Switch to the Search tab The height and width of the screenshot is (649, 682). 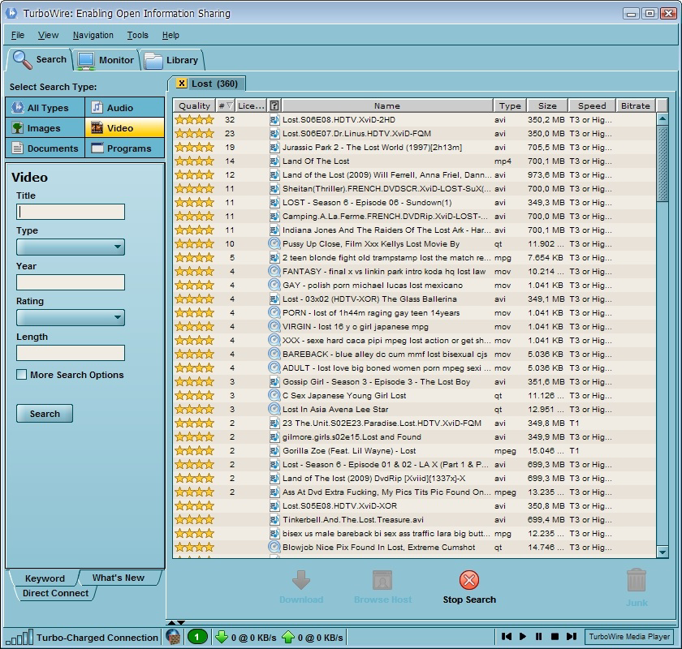click(x=39, y=59)
